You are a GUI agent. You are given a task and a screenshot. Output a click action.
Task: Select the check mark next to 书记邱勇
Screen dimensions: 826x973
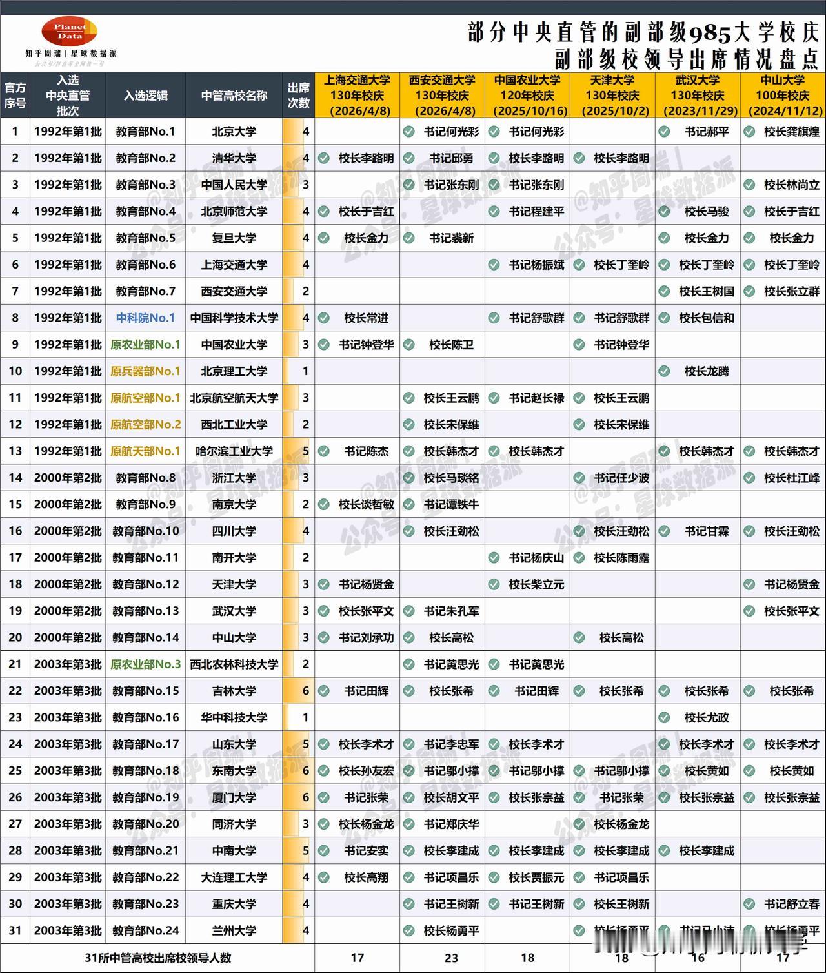tap(408, 158)
